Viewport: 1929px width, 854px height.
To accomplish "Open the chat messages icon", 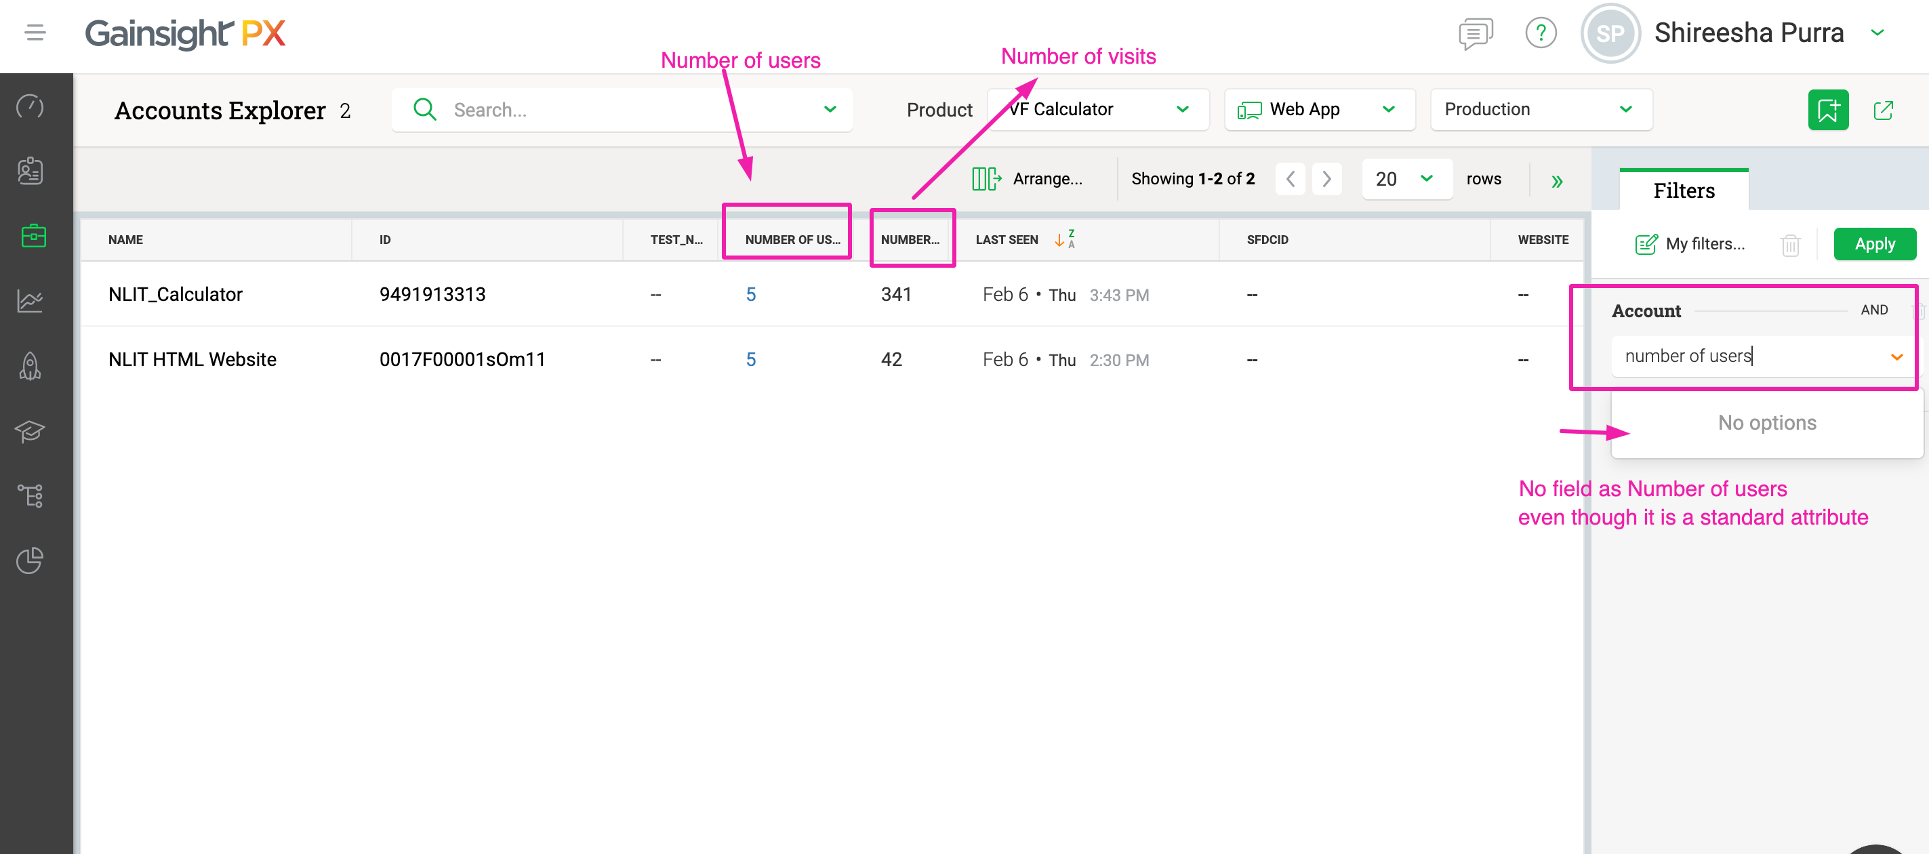I will 1475,33.
